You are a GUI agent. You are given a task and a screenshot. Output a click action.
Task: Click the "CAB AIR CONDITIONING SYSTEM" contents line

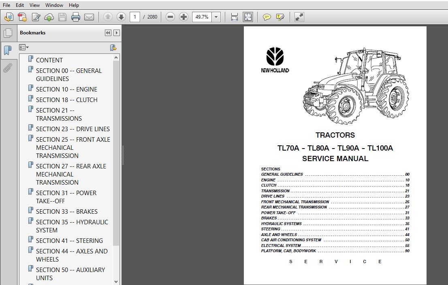click(335, 240)
